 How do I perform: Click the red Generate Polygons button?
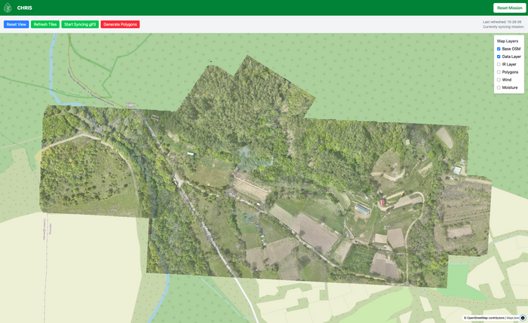click(120, 24)
